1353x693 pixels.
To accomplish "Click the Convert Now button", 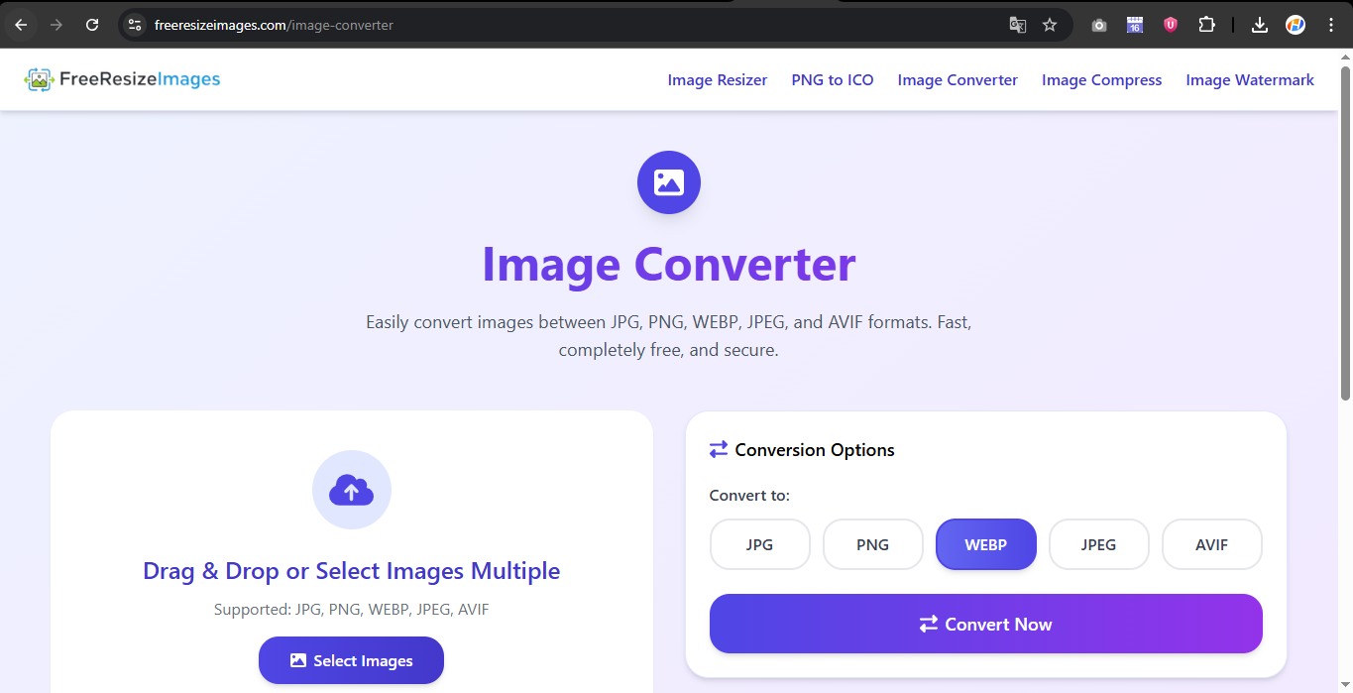I will 986,624.
